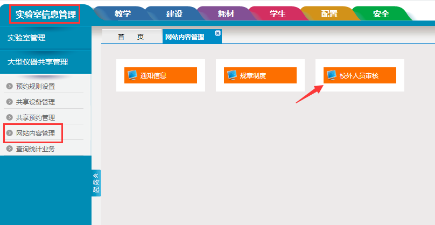The image size is (435, 225).
Task: Expand the 实验室管理 section
Action: click(x=46, y=38)
